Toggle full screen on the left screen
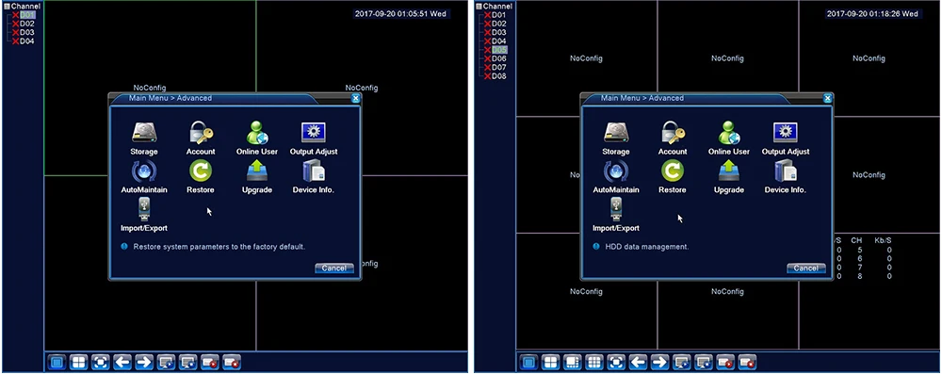Image resolution: width=942 pixels, height=374 pixels. [101, 362]
